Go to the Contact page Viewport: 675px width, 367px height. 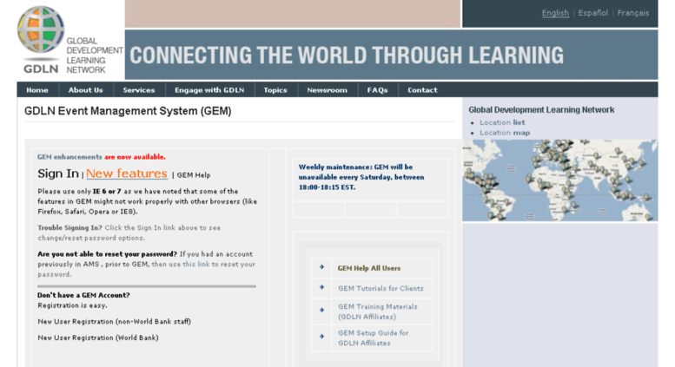[422, 90]
